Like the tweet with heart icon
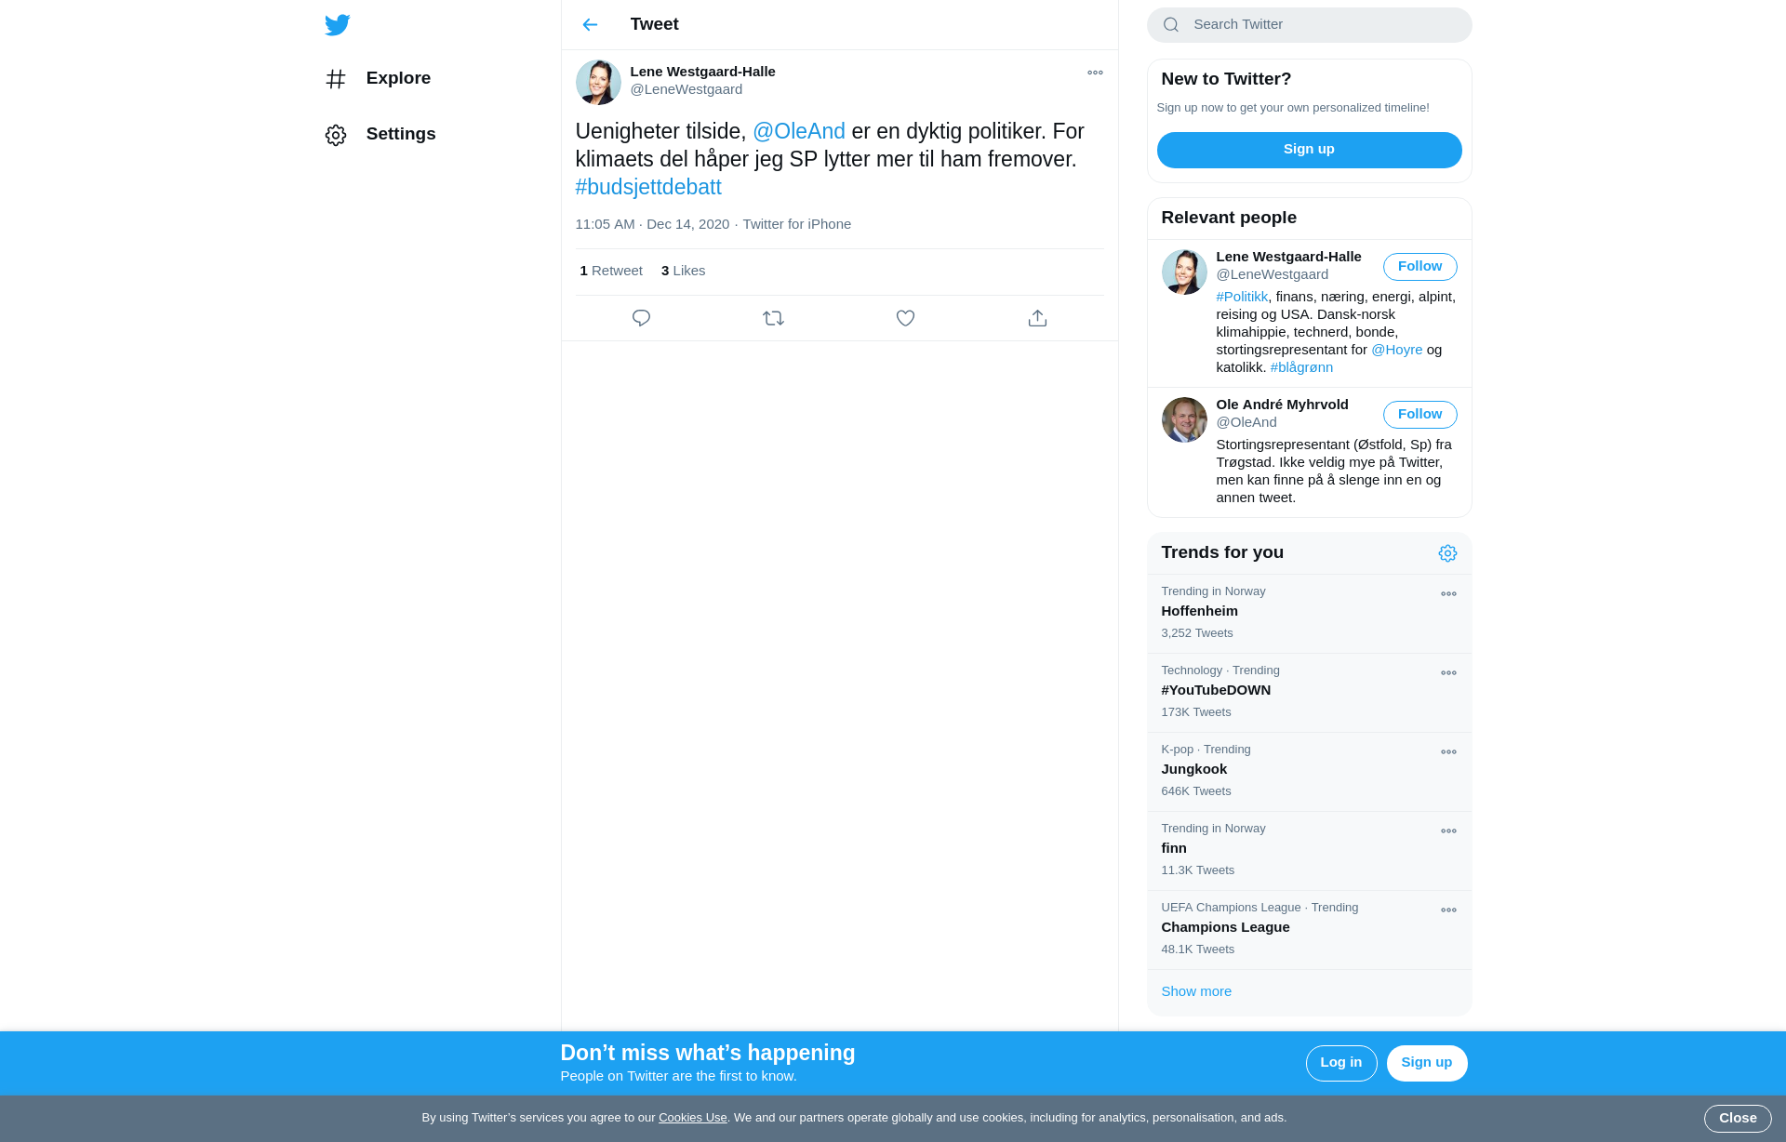Image resolution: width=1786 pixels, height=1142 pixels. tap(905, 318)
